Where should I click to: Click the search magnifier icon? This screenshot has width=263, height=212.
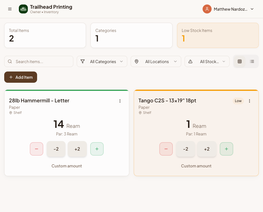click(x=10, y=61)
